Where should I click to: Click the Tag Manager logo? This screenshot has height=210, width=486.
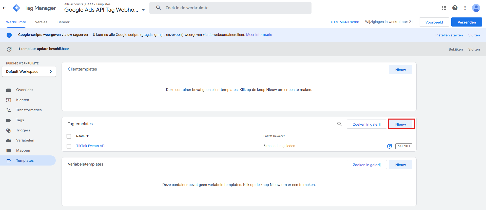16,8
